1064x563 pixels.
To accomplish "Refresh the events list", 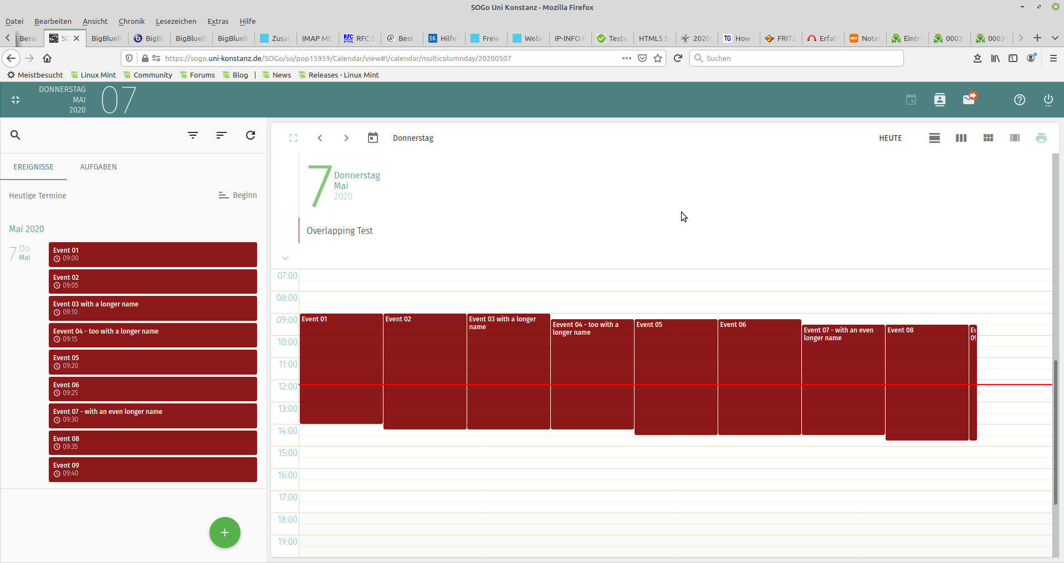I will coord(250,135).
